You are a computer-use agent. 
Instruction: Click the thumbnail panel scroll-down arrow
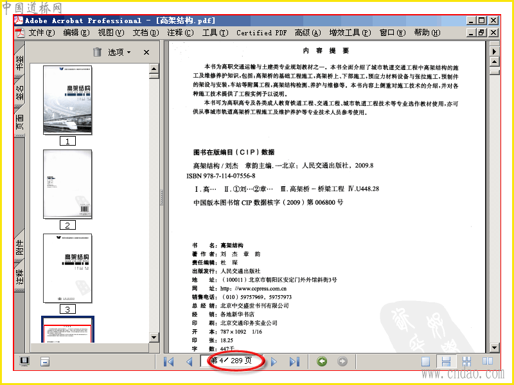154,338
